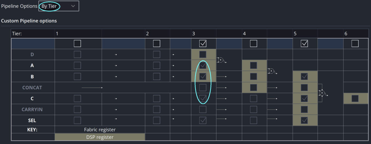This screenshot has height=144, width=371.
Task: Uncheck the Tier 3 header checkbox
Action: coord(203,43)
